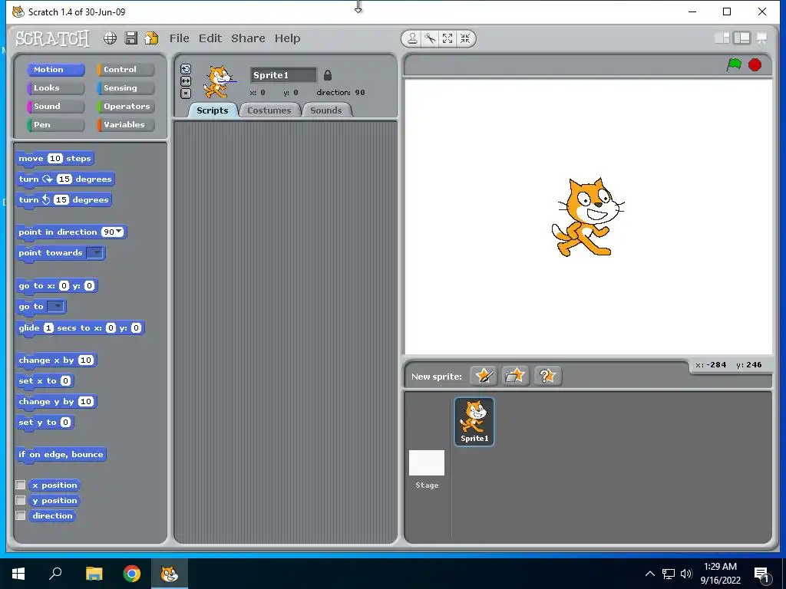This screenshot has width=786, height=589.
Task: Select the grow sprite tool
Action: [x=447, y=38]
